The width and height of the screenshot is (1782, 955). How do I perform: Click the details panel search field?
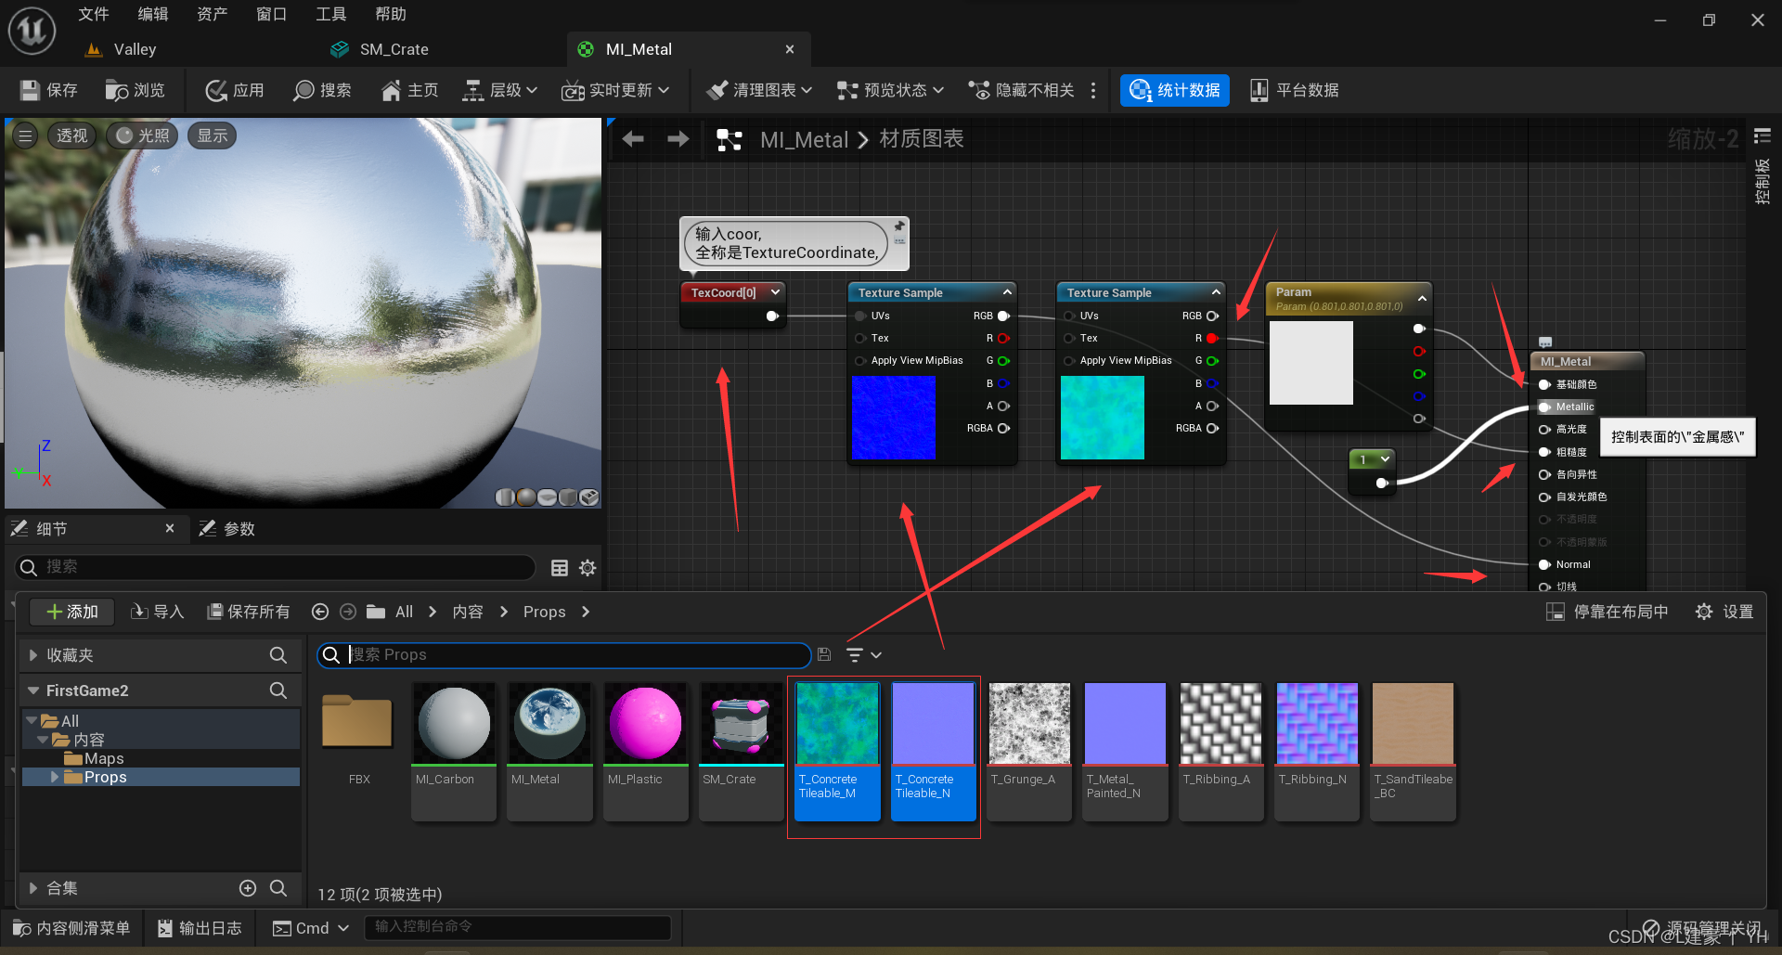[x=275, y=567]
